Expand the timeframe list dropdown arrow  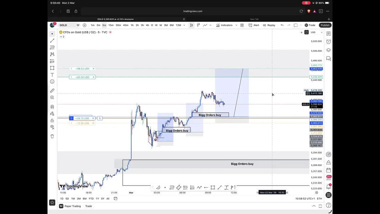tap(184, 25)
